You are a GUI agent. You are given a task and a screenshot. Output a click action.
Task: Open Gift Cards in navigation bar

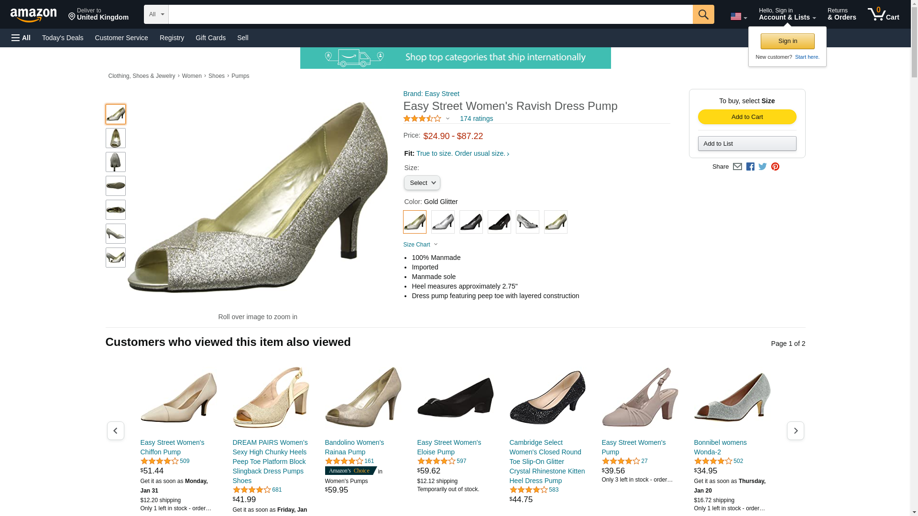[210, 38]
